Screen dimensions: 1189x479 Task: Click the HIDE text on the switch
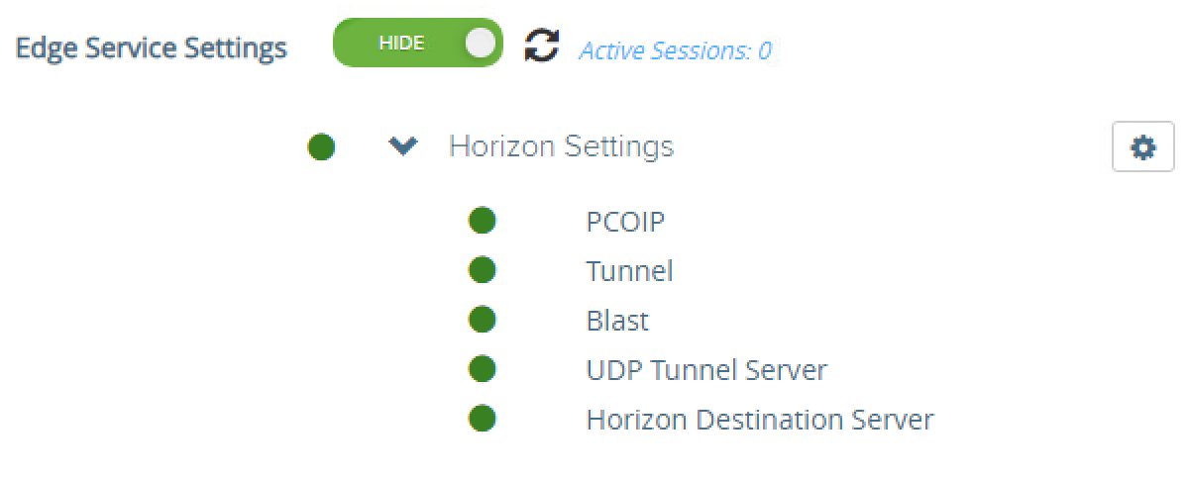click(x=401, y=44)
